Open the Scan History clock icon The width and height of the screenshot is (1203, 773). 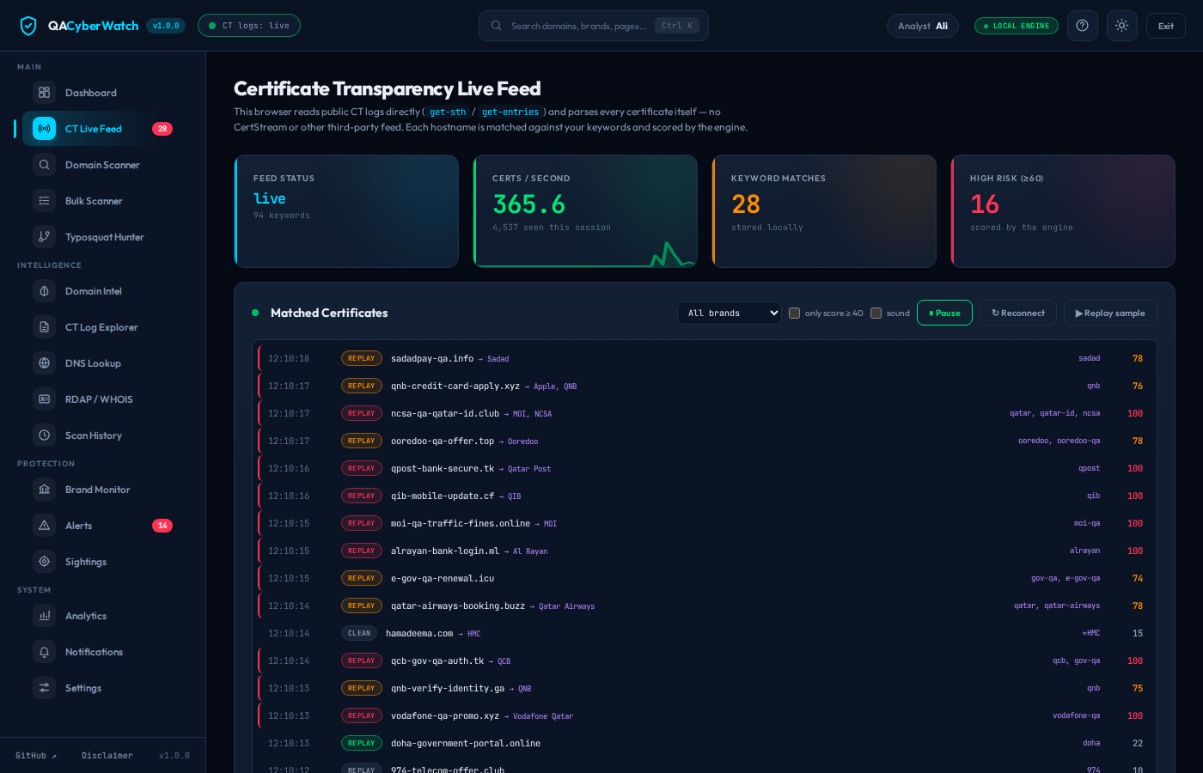[x=45, y=435]
